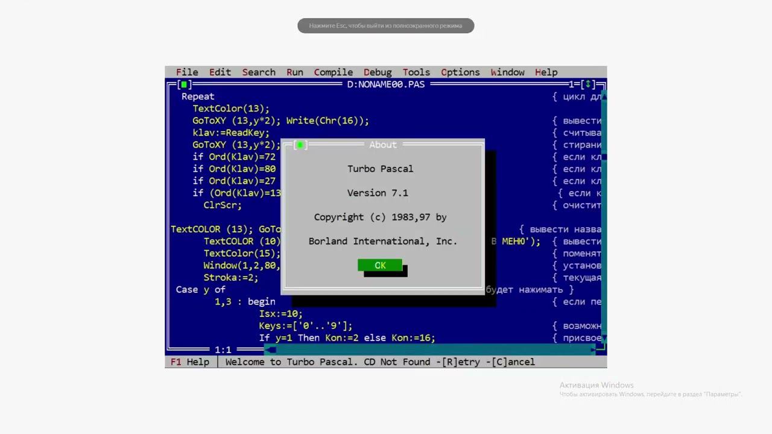Click the 'if Ord(Klav)=80' code line
This screenshot has width=772, height=434.
234,169
